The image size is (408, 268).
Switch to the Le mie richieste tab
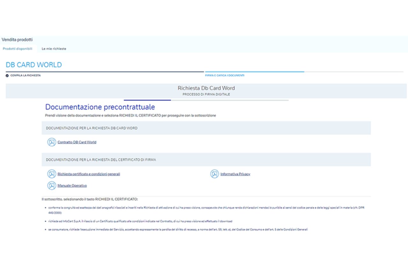(x=54, y=49)
